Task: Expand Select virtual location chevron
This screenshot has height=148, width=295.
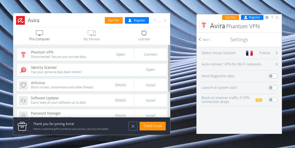Action: 277,53
